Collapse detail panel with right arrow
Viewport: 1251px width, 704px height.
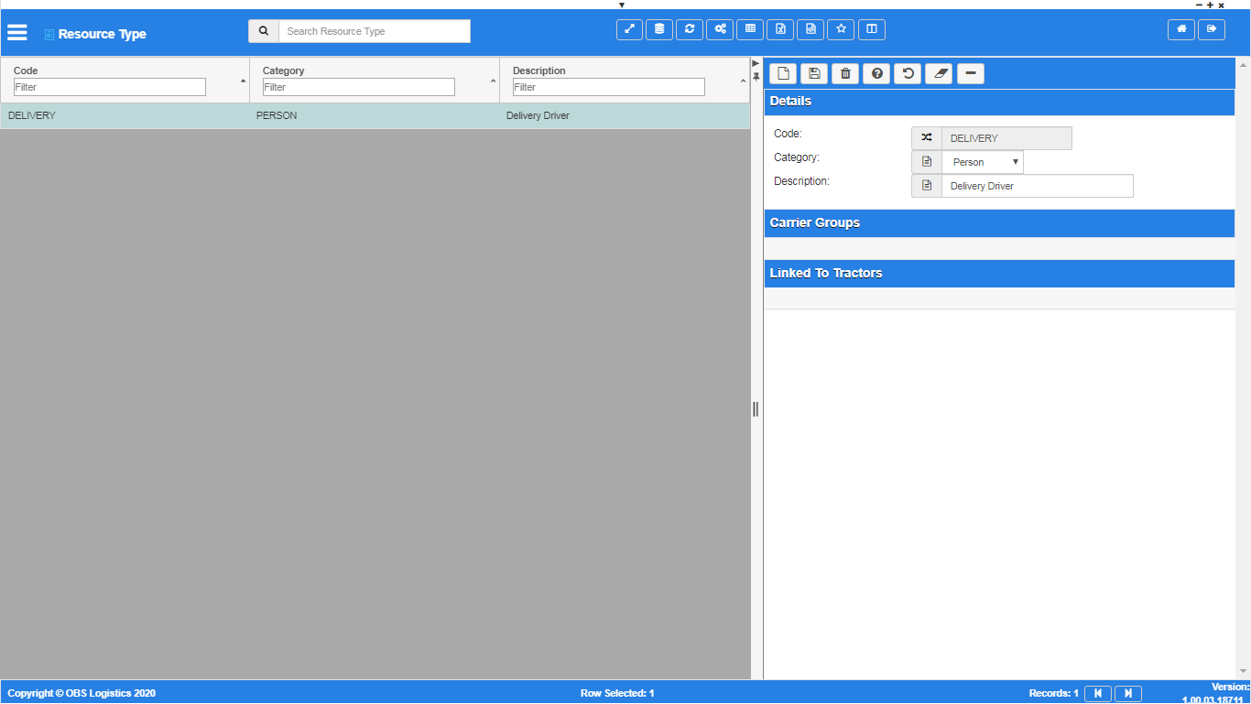[x=756, y=63]
